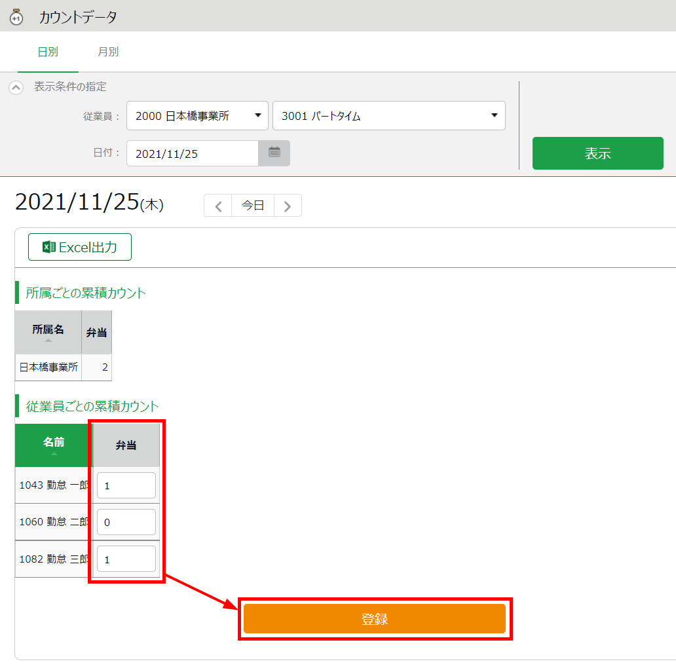Edit 弁当 count for 1082 勤怠 三郎
Screen dimensions: 676x672
[x=126, y=559]
